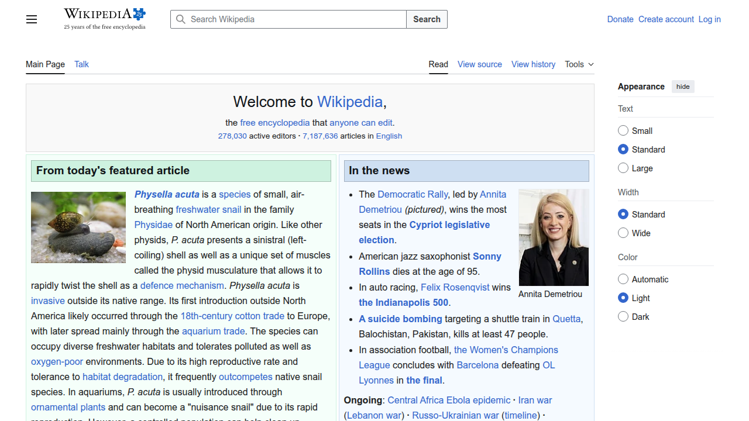Open the Wikipedia link in welcome heading

[350, 102]
